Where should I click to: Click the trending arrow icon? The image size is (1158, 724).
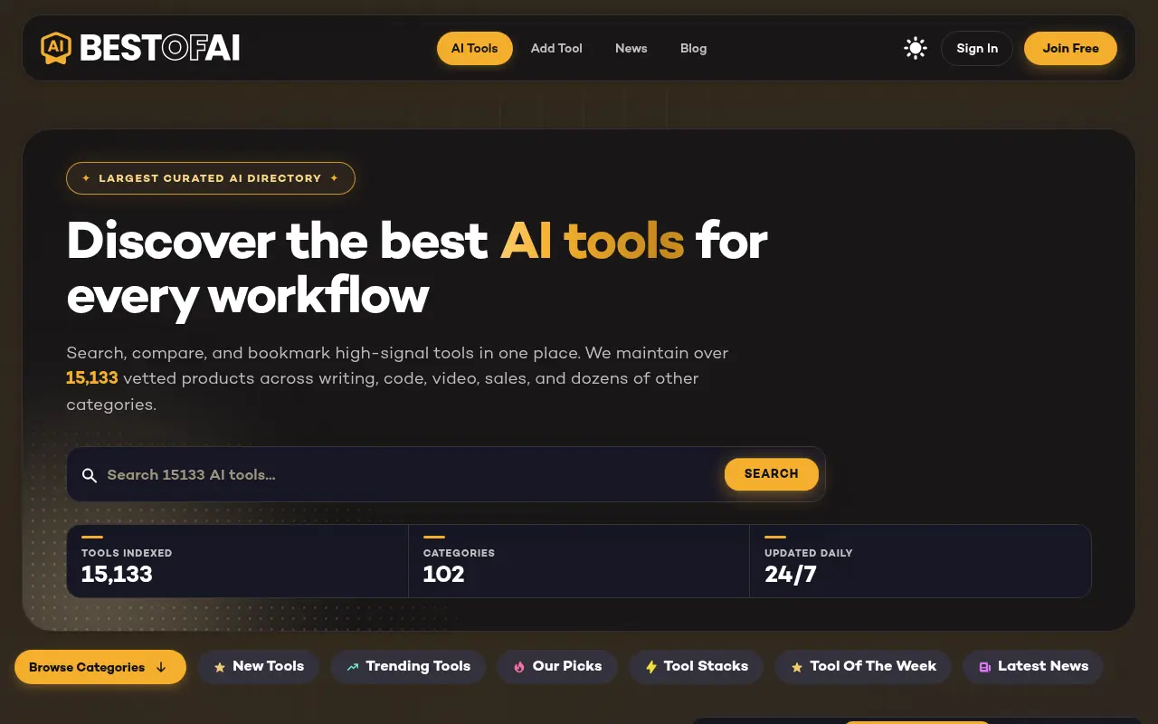pyautogui.click(x=353, y=667)
